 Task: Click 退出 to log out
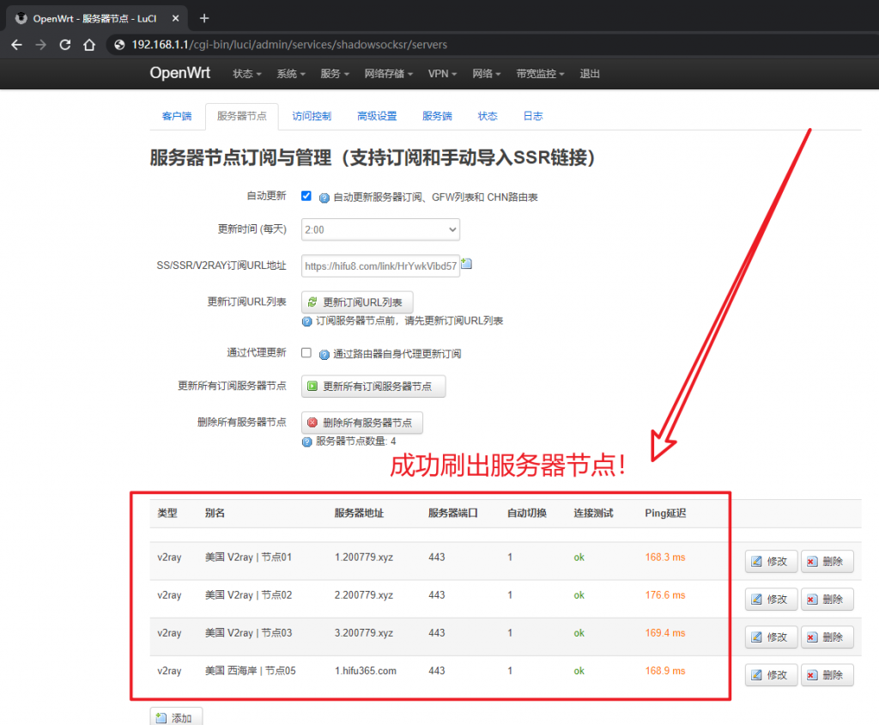point(590,74)
